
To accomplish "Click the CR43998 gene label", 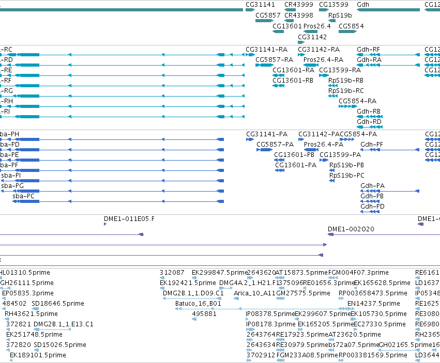I will 298,15.
